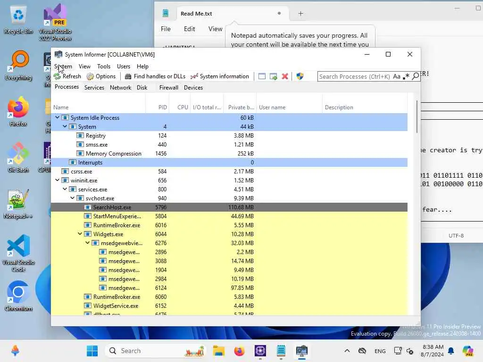Collapse the svchost.exe node
483x362 pixels.
tap(72, 198)
